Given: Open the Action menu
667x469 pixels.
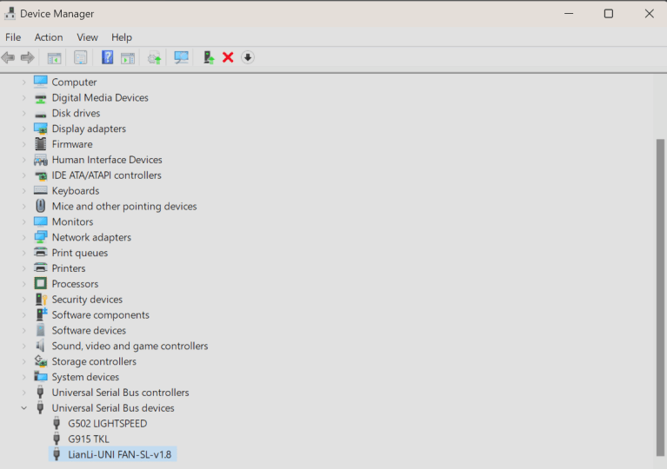Looking at the screenshot, I should tap(49, 37).
